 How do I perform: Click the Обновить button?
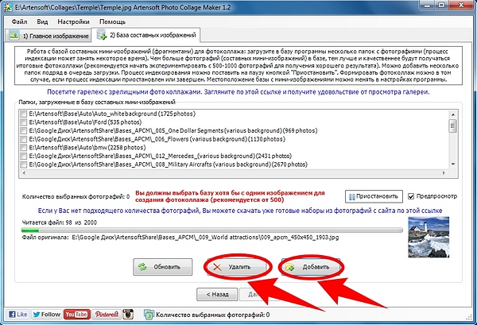coord(163,267)
